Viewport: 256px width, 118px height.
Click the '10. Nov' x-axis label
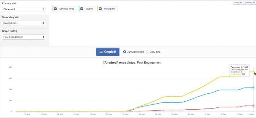(x=27, y=114)
